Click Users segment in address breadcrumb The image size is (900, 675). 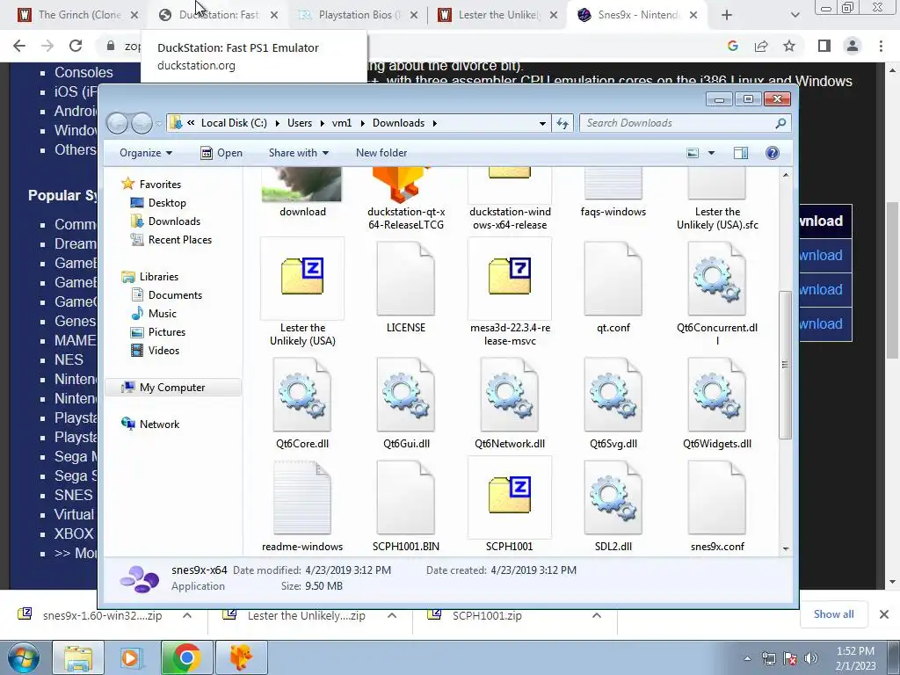tap(300, 123)
